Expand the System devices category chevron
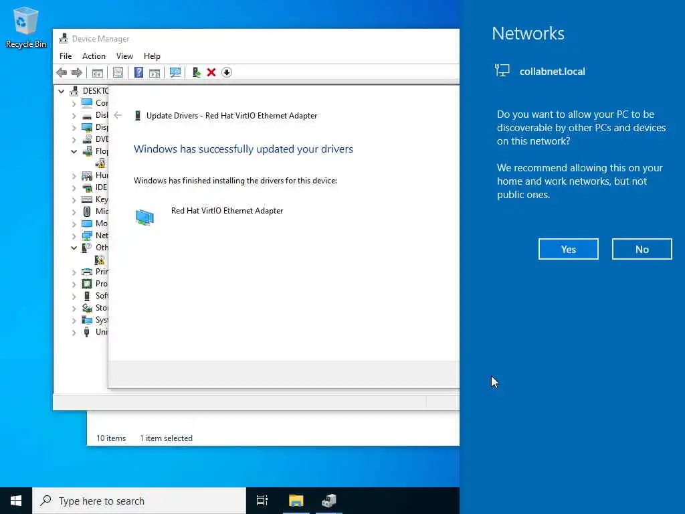The width and height of the screenshot is (685, 514). tap(74, 321)
